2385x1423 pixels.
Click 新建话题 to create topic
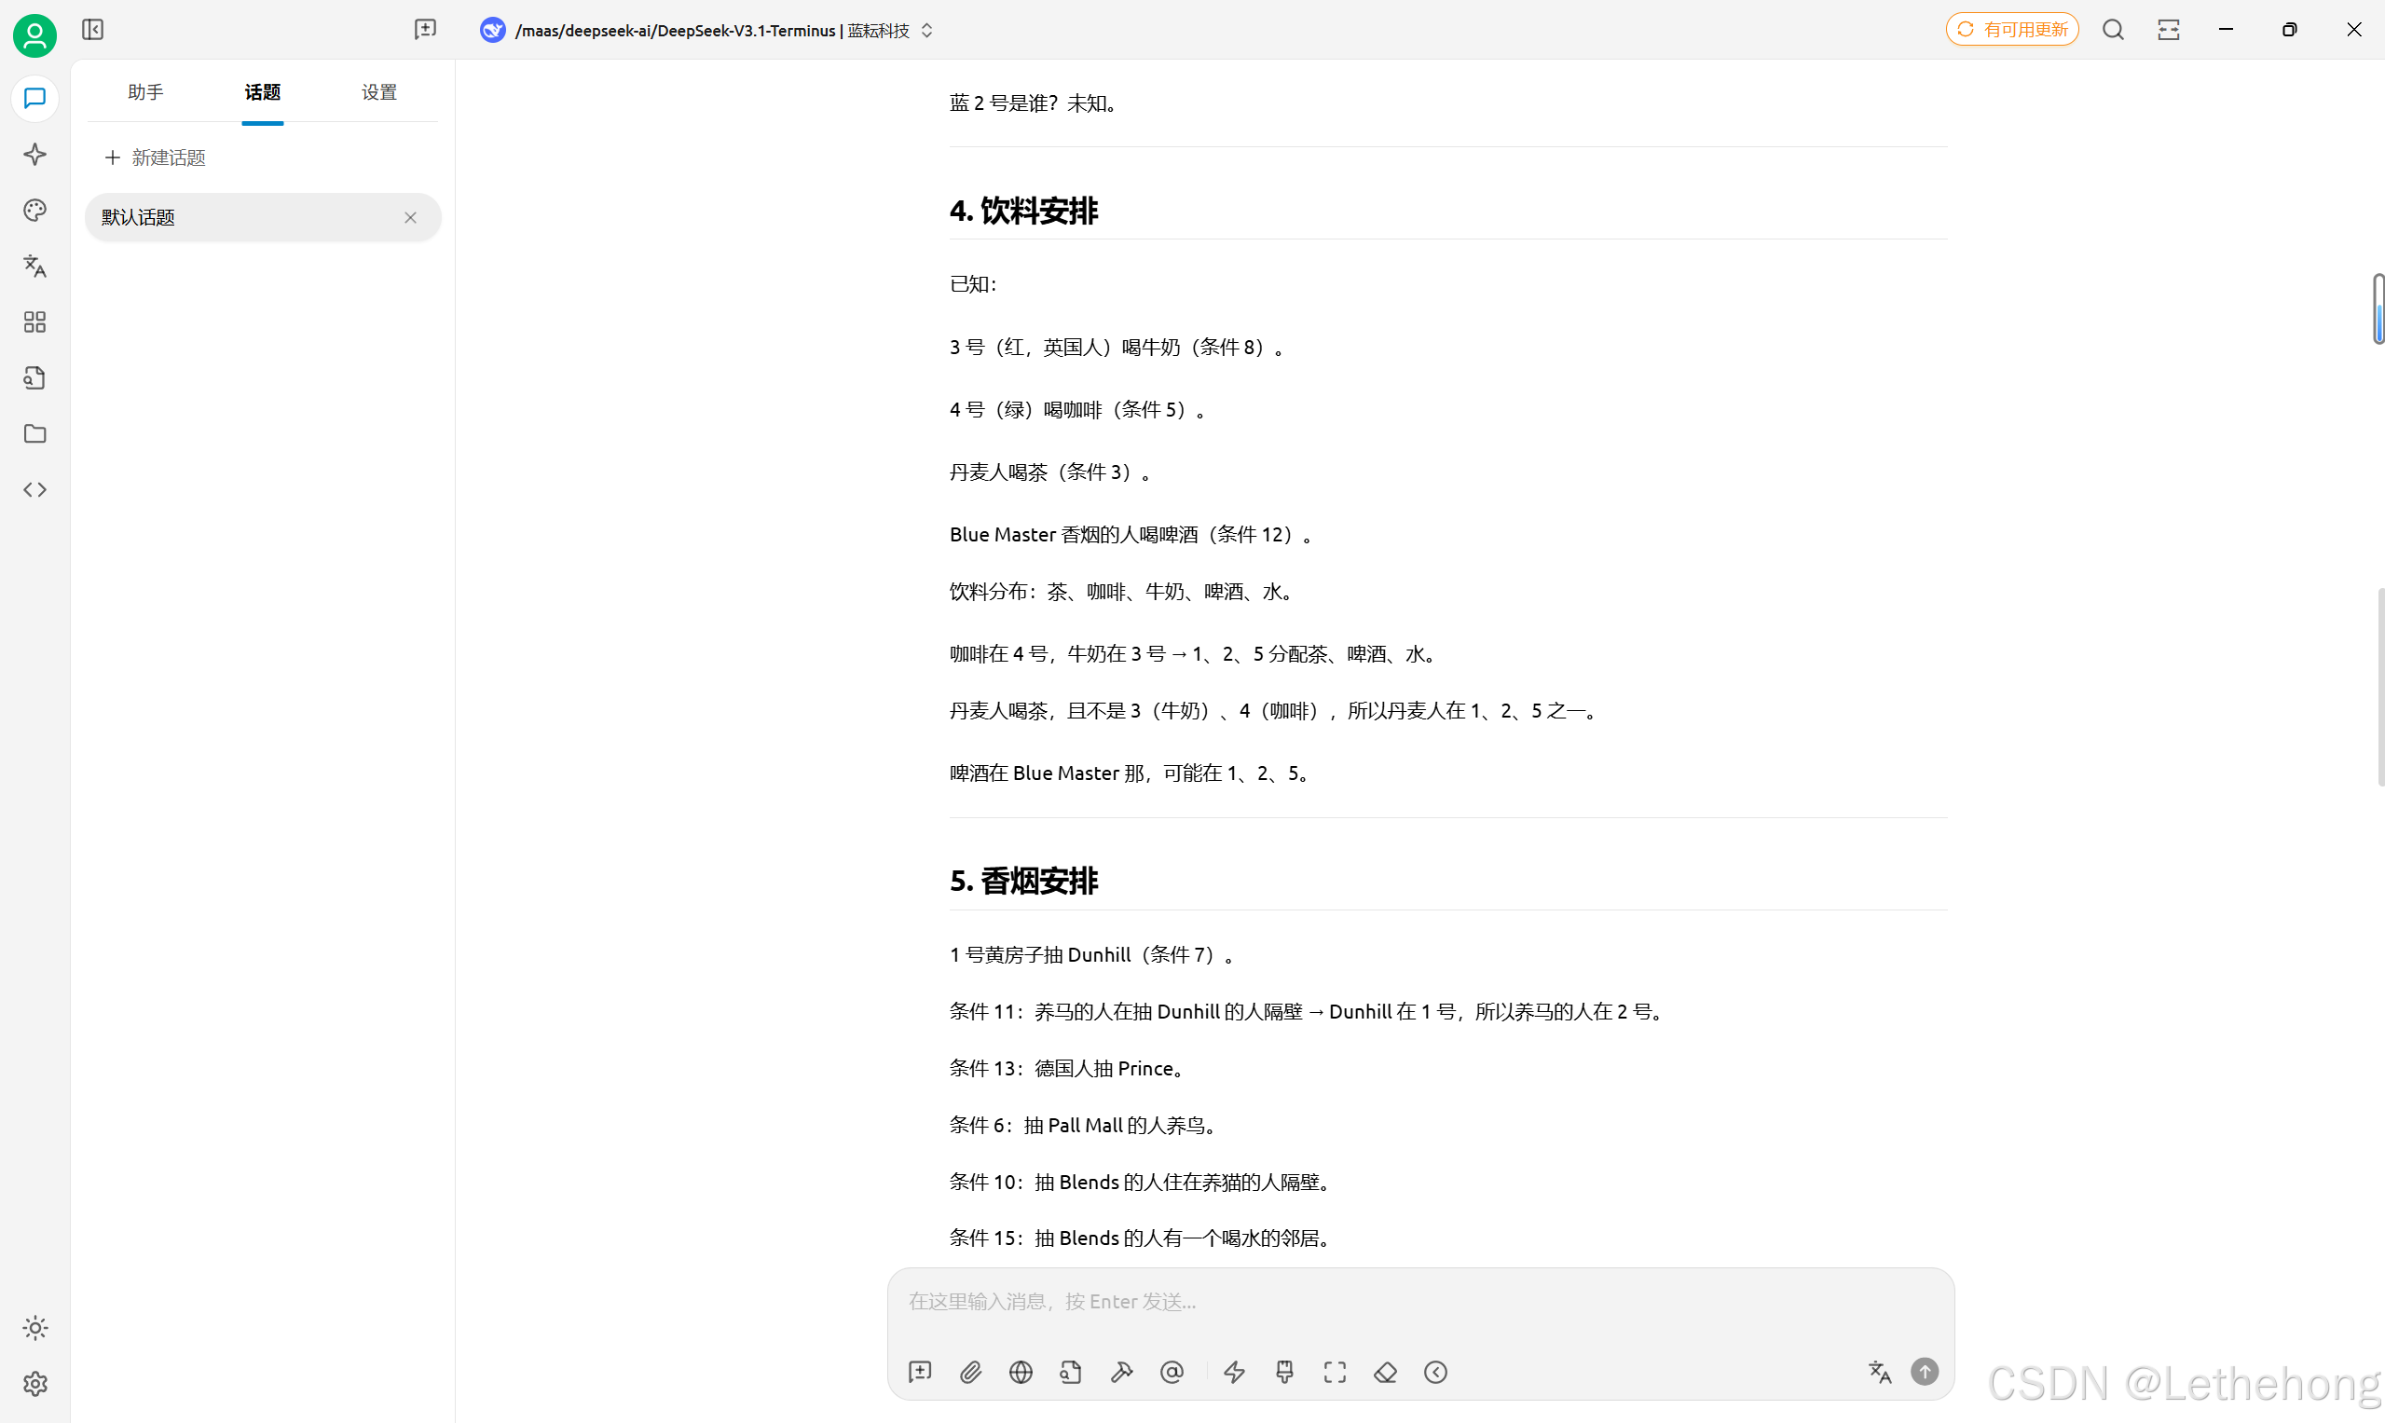pyautogui.click(x=156, y=157)
